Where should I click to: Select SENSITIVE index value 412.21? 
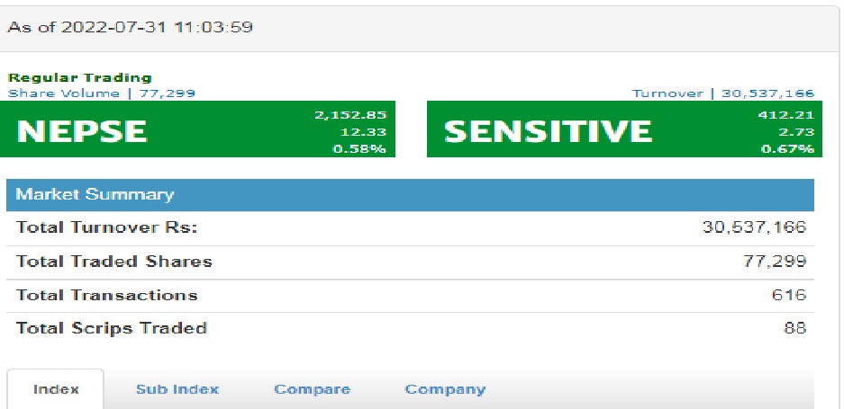coord(794,114)
